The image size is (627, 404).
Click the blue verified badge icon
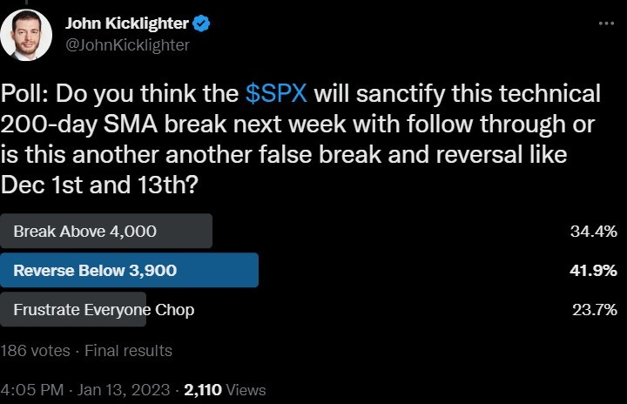point(201,24)
